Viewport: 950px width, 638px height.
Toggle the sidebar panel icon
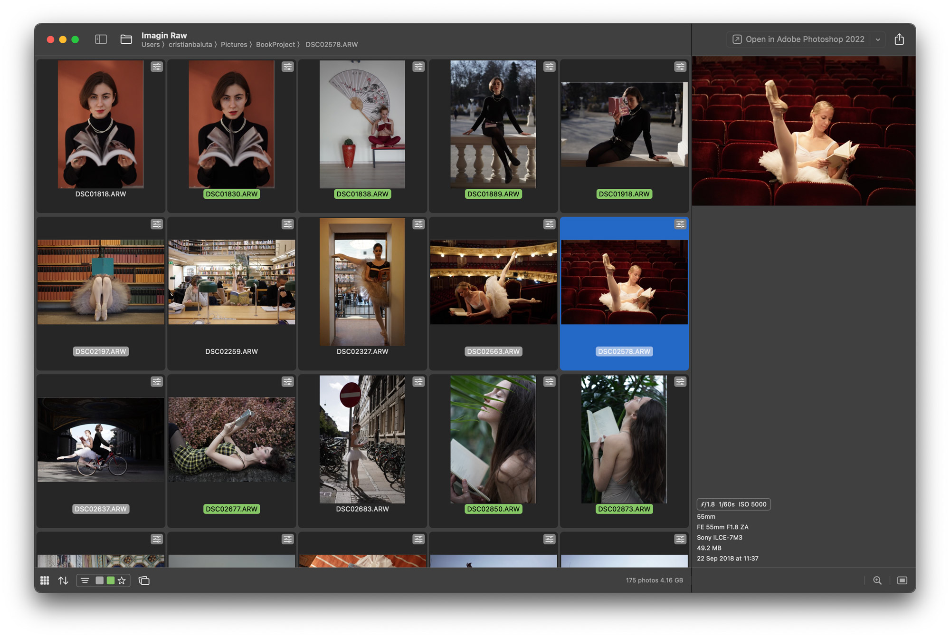click(x=101, y=39)
